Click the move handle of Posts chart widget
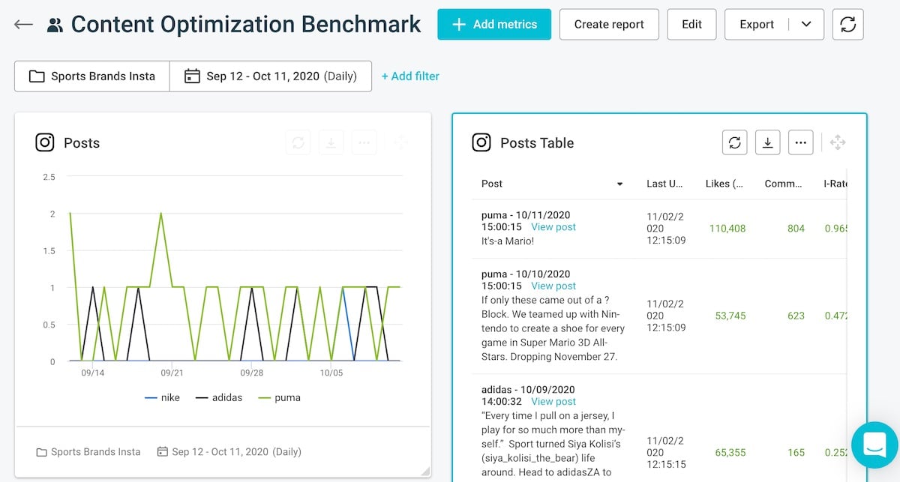 [401, 142]
